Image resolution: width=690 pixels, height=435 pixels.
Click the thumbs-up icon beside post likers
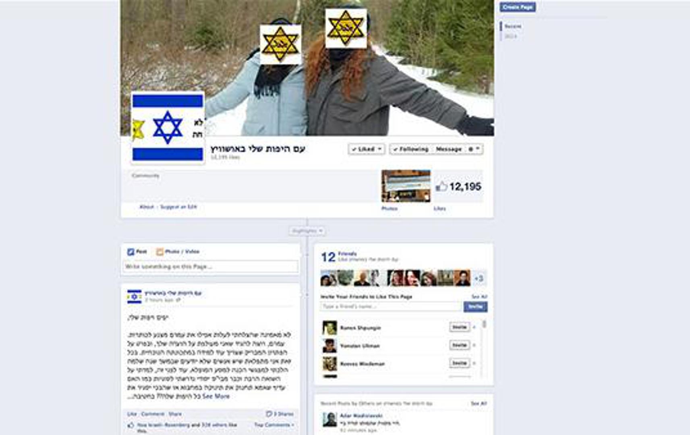(x=131, y=425)
